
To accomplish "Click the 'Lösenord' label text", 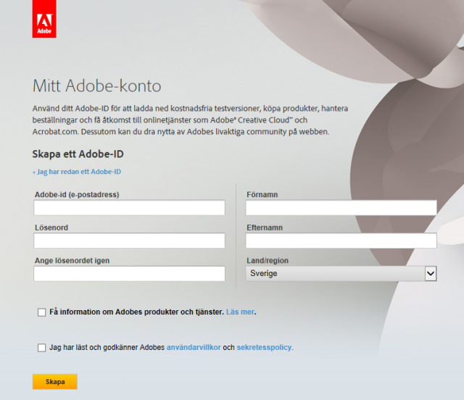I will [51, 228].
